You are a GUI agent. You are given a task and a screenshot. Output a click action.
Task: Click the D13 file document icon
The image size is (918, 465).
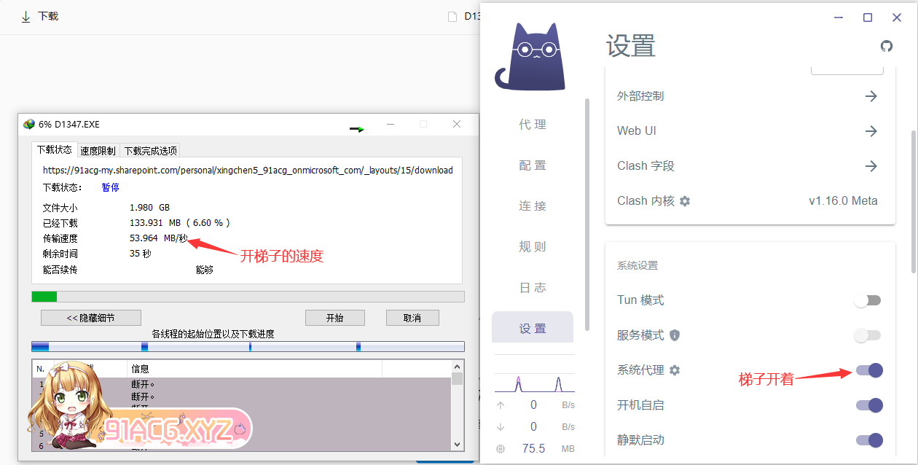452,17
